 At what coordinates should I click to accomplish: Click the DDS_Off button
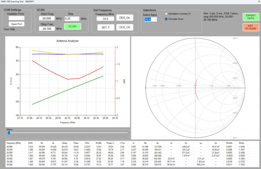coord(125,27)
